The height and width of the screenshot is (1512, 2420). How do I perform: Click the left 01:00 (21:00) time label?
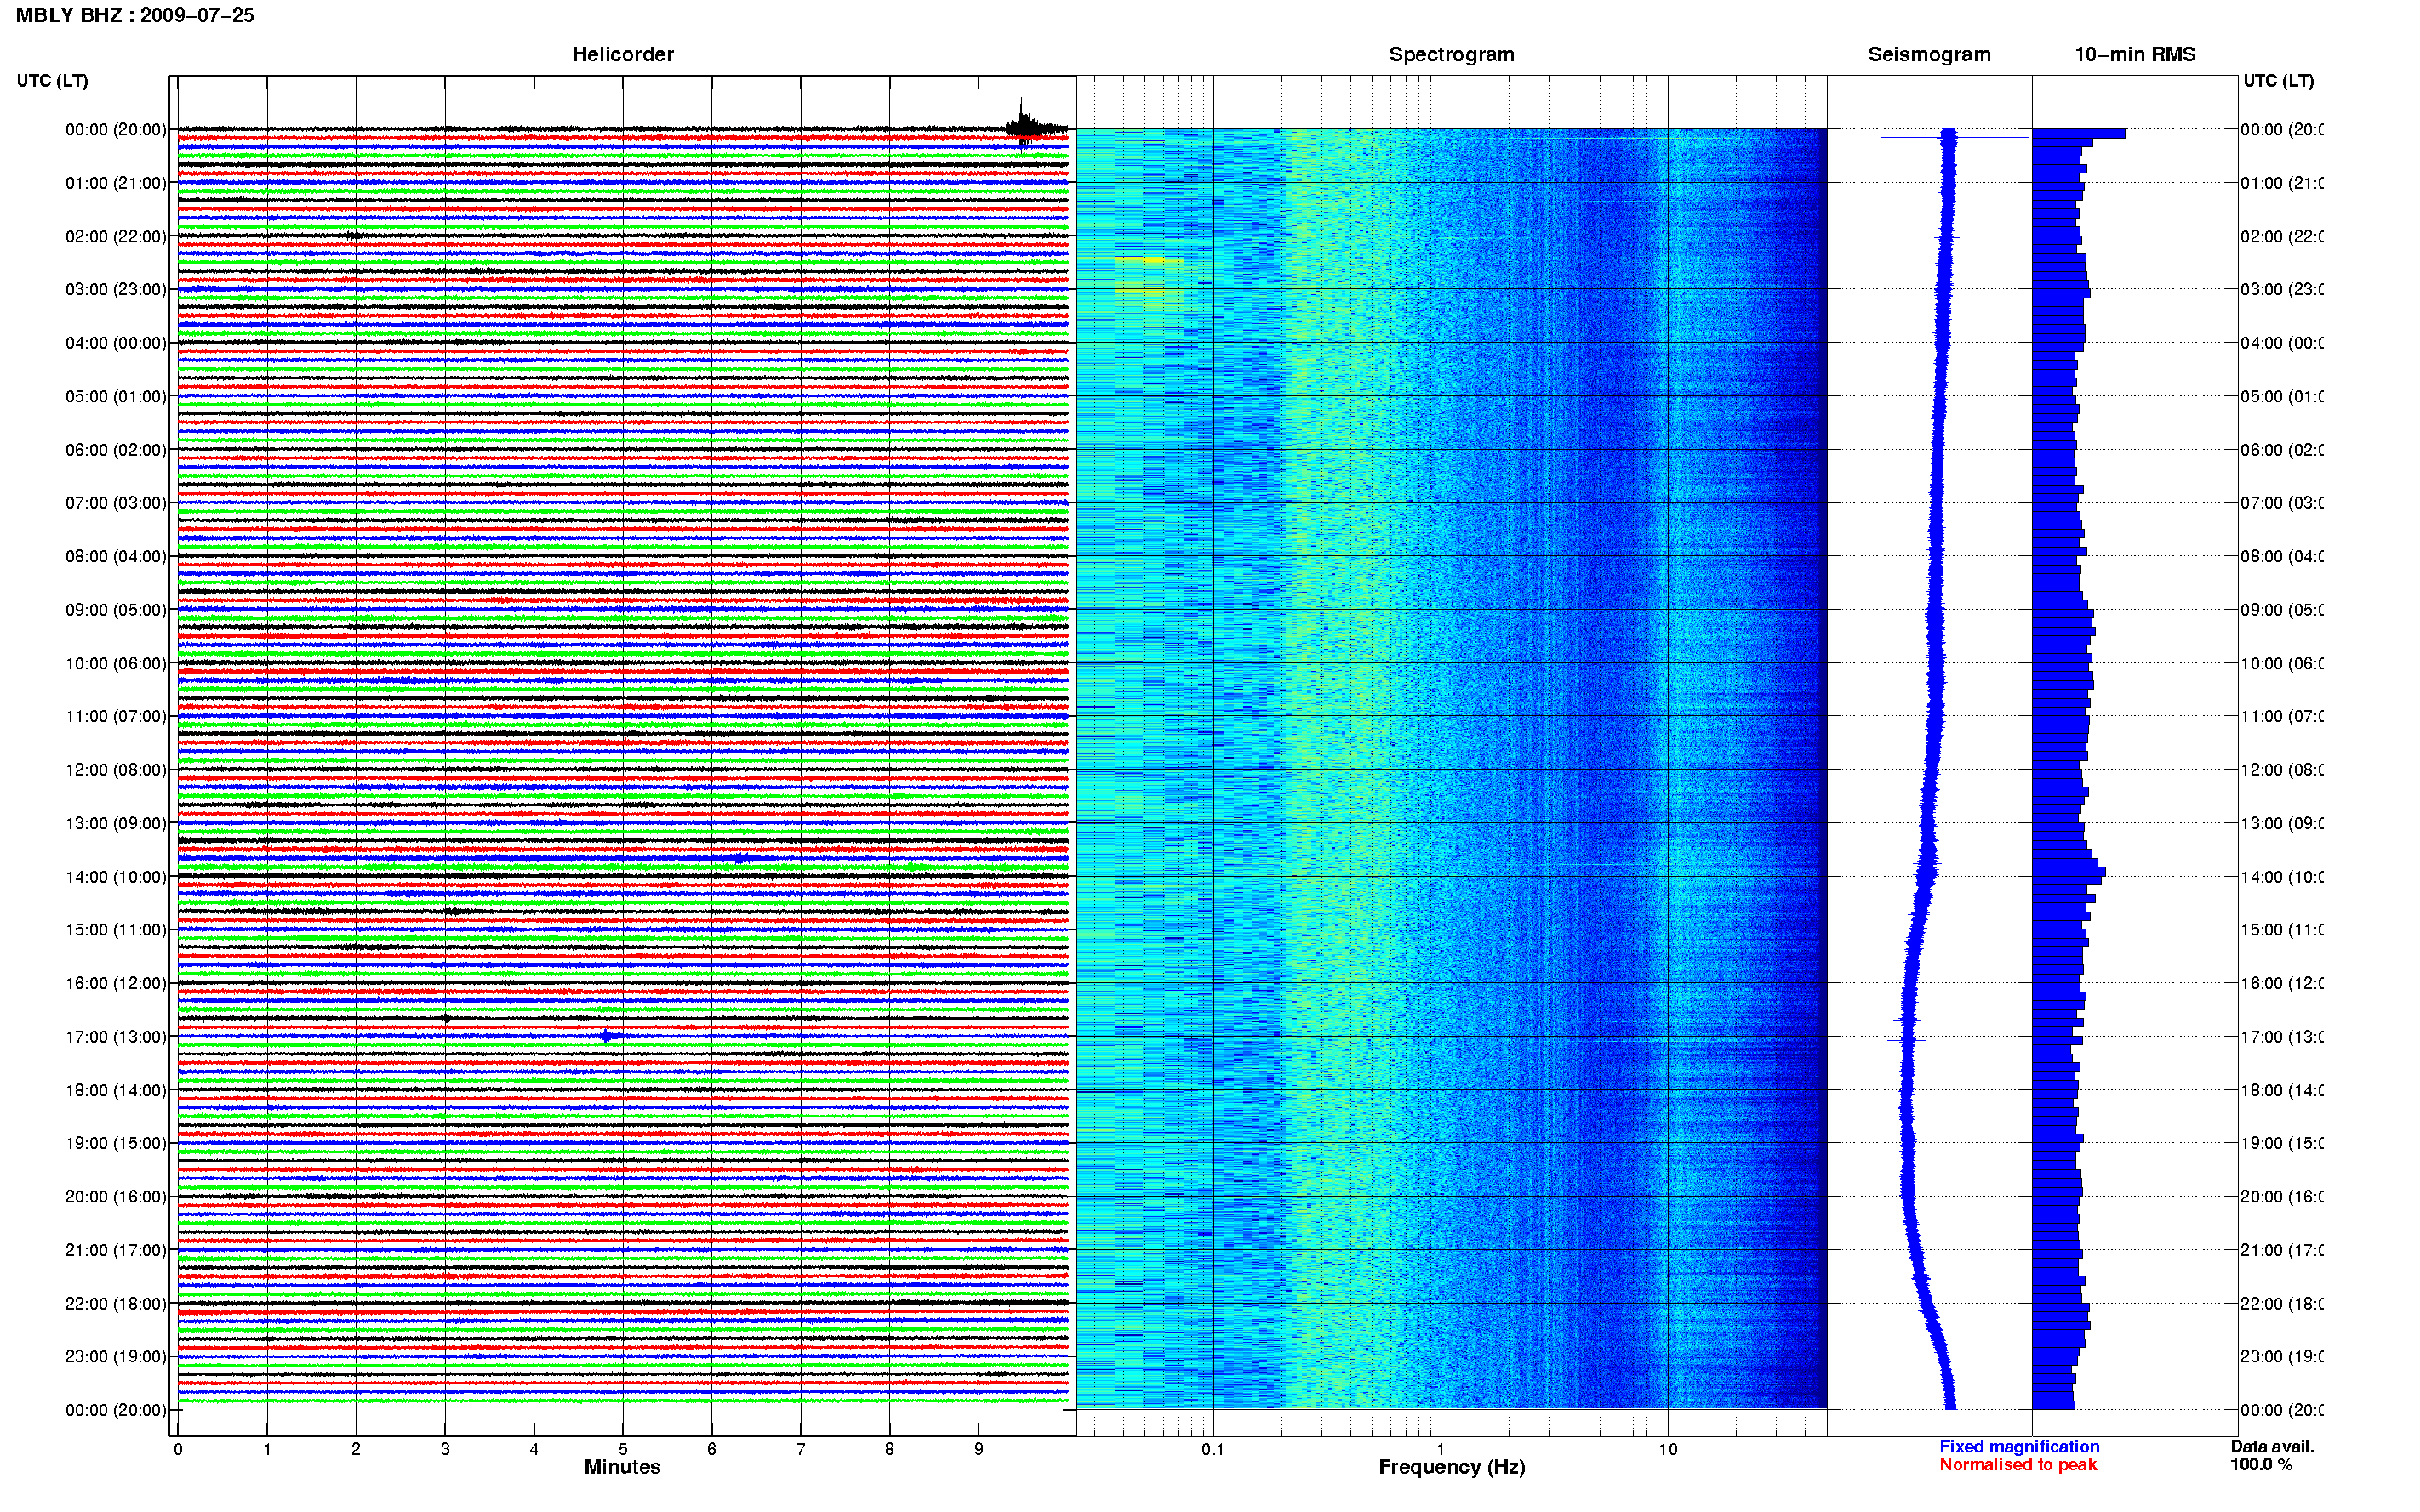(116, 183)
